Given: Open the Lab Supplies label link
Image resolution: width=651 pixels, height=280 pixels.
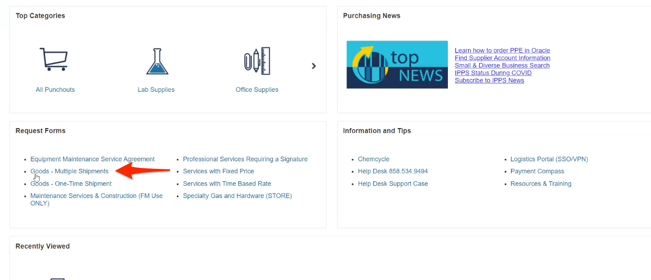Looking at the screenshot, I should pos(156,90).
